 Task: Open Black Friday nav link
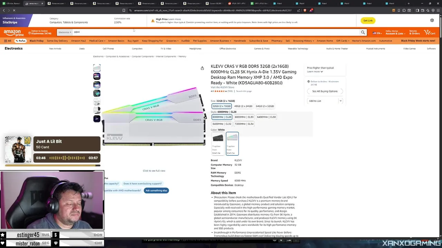(37, 41)
